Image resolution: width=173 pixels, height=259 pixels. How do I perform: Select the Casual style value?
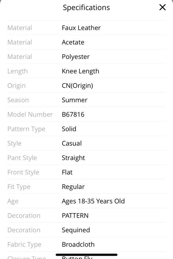(x=72, y=143)
